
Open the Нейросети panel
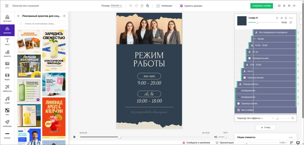tap(7, 89)
